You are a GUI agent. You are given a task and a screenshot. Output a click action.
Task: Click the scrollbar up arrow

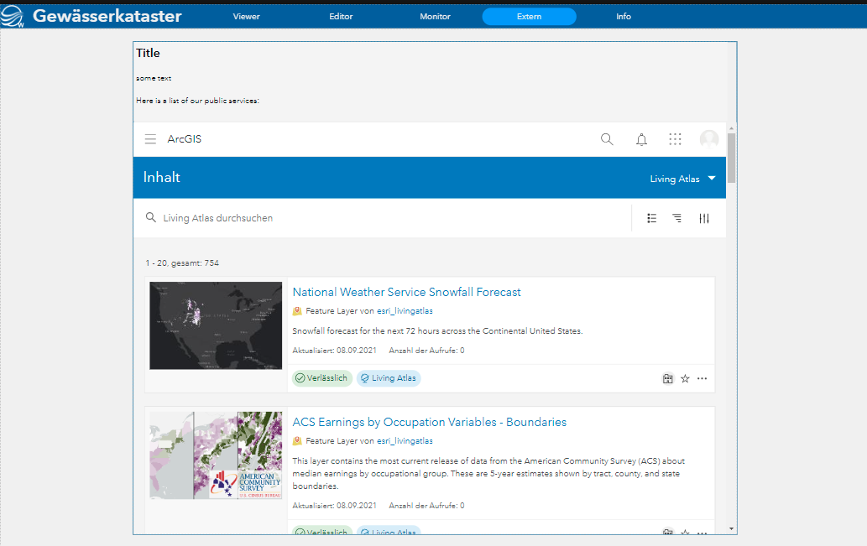tap(731, 128)
